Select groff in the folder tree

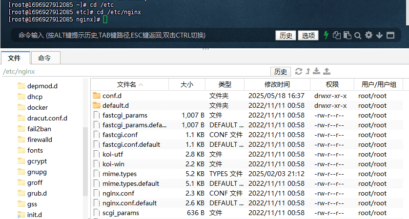tap(35, 182)
